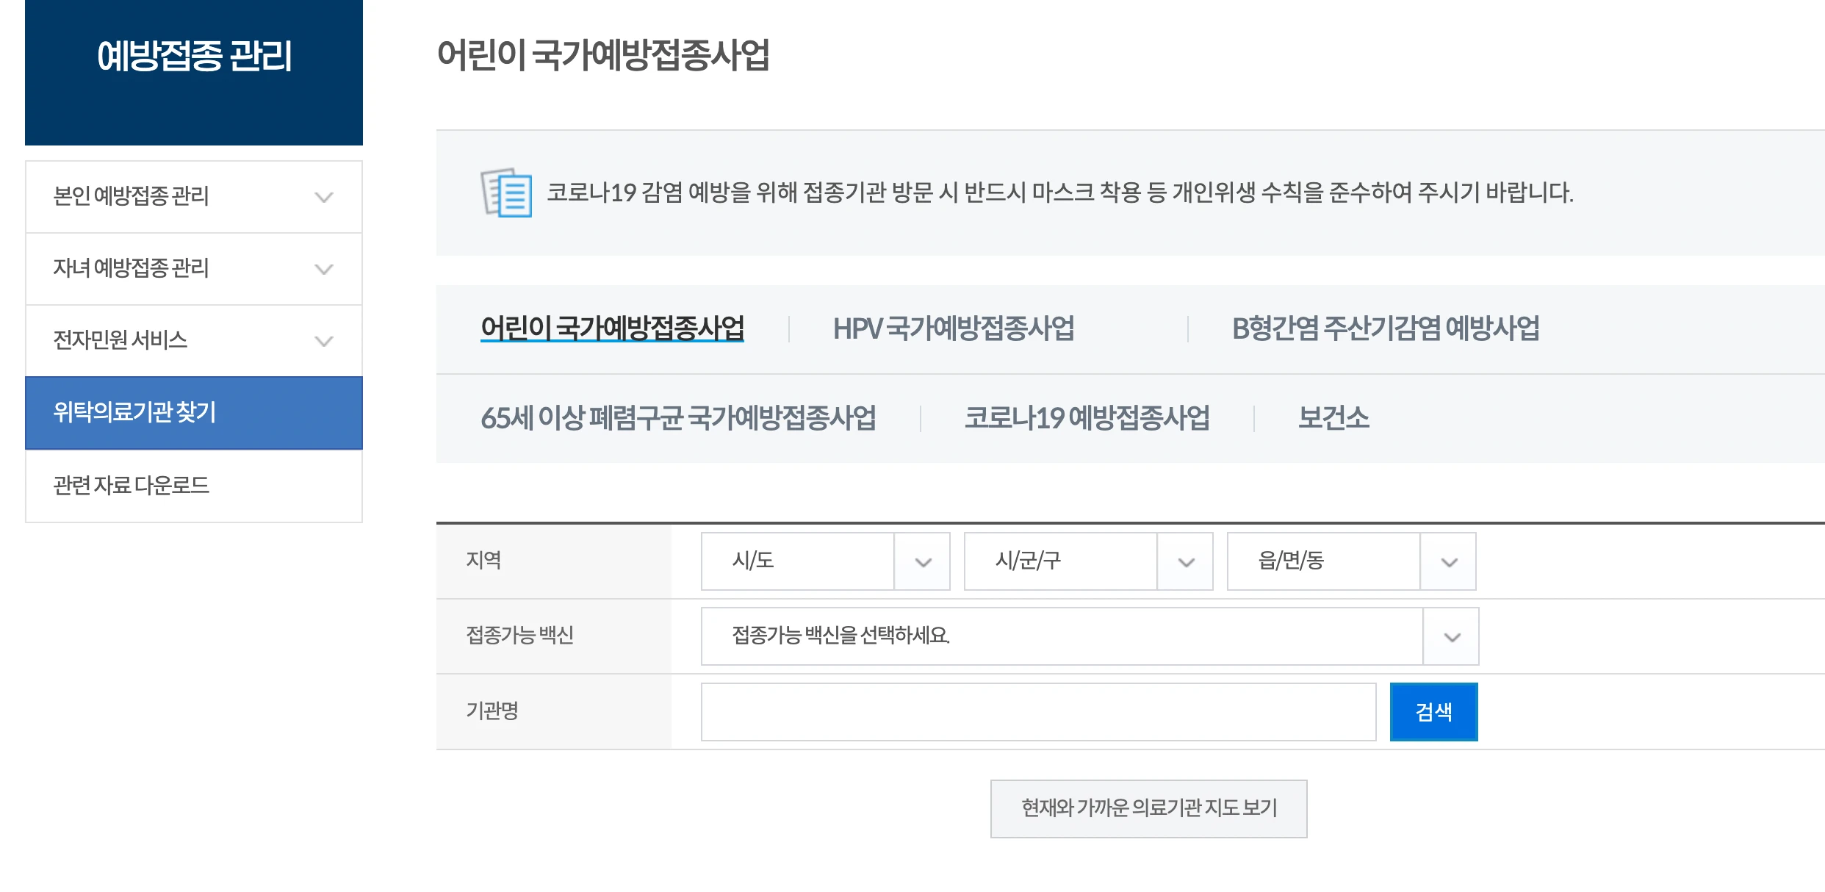Switch to B형간염 주산기감염 예방사업 tab
The image size is (1825, 892).
pos(1385,328)
